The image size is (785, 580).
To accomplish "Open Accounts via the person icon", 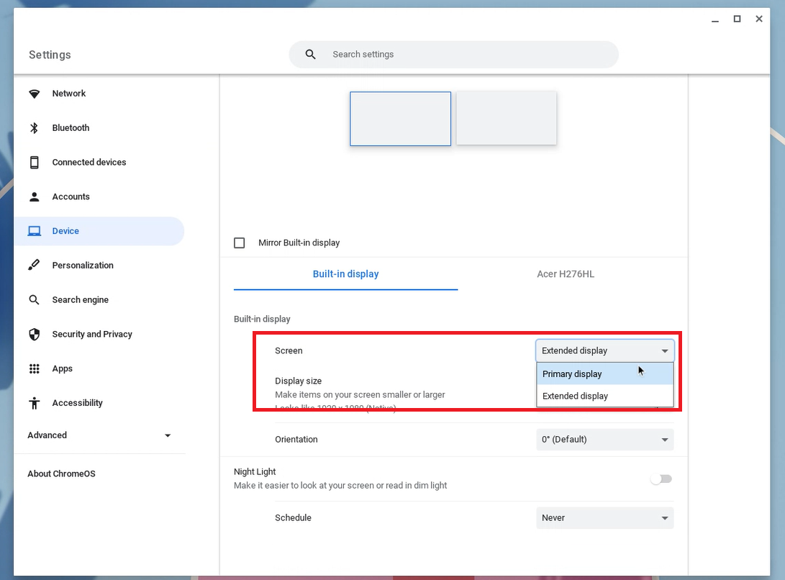I will tap(34, 197).
